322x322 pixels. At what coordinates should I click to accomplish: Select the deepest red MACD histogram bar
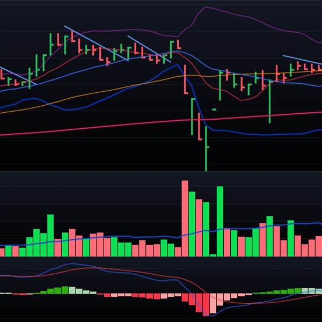206,304
